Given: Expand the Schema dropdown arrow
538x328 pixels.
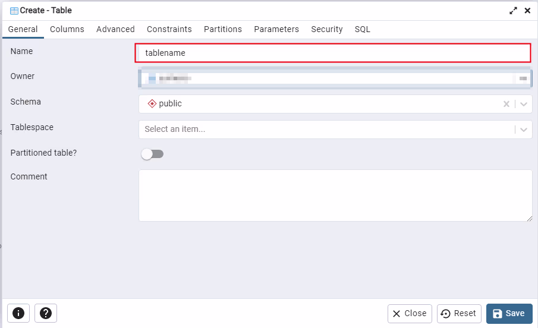Looking at the screenshot, I should click(524, 104).
